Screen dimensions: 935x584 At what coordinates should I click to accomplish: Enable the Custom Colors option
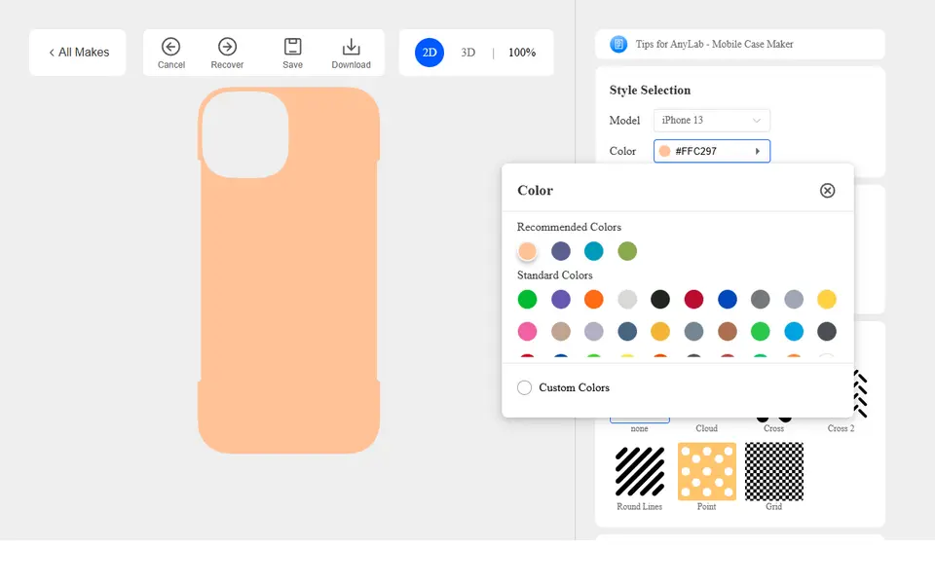tap(524, 388)
